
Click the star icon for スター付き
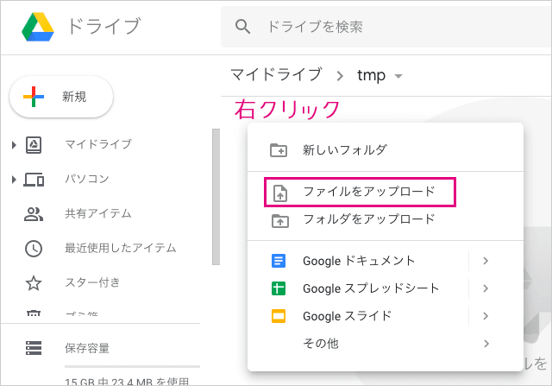coord(34,283)
